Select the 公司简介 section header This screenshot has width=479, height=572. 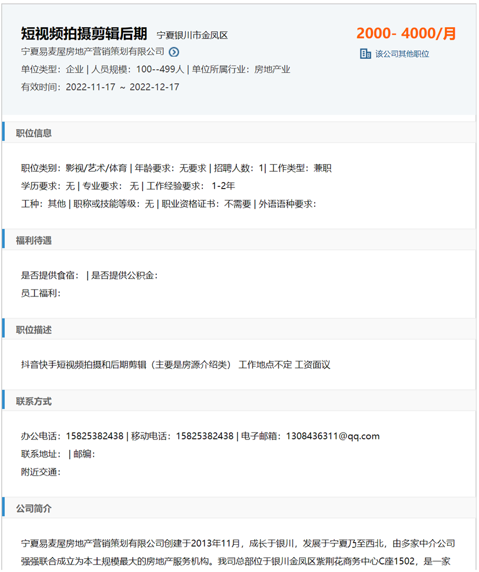34,509
